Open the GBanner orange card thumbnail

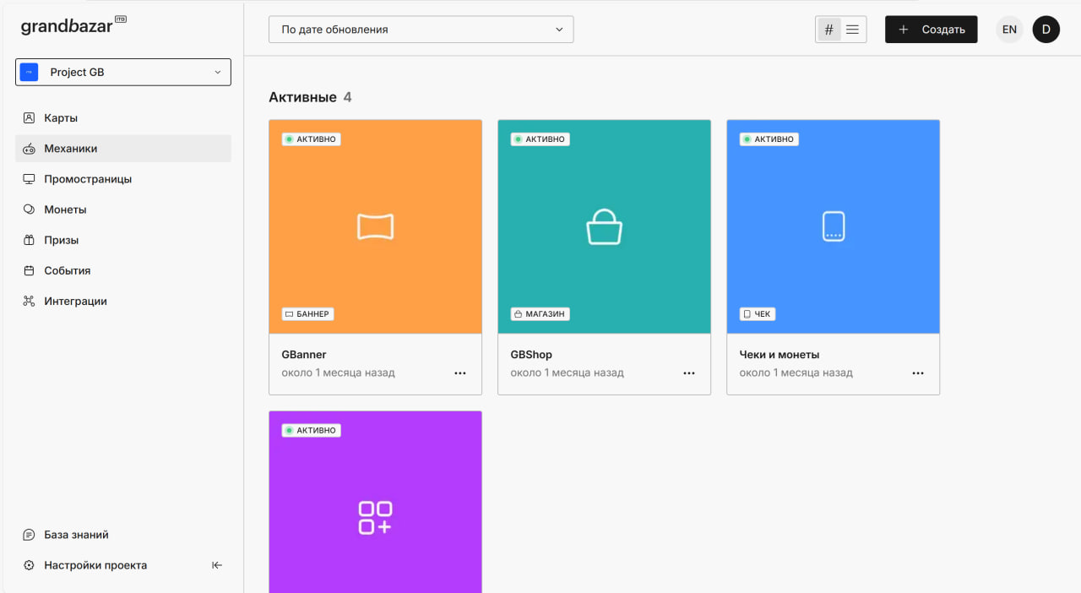375,226
